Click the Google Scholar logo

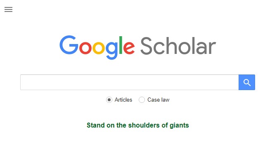click(x=138, y=47)
